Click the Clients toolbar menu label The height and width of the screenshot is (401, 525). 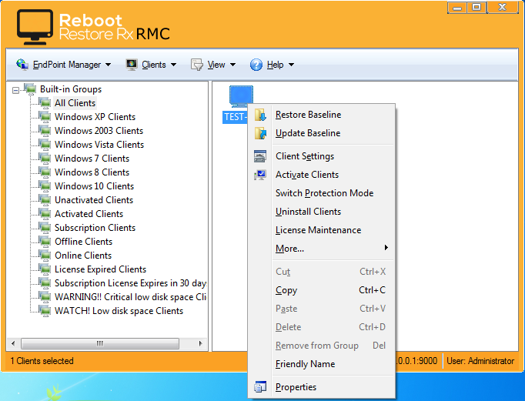154,65
